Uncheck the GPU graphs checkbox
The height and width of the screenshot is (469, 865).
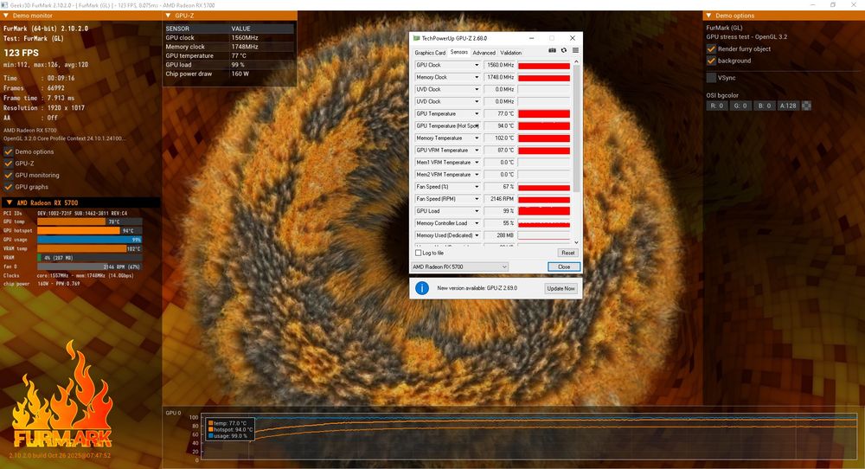coord(9,187)
